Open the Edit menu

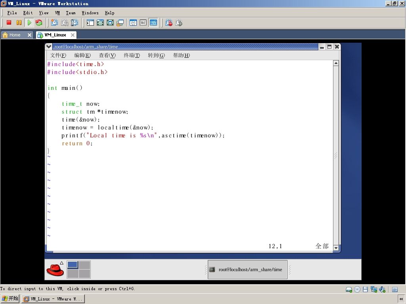pyautogui.click(x=28, y=13)
